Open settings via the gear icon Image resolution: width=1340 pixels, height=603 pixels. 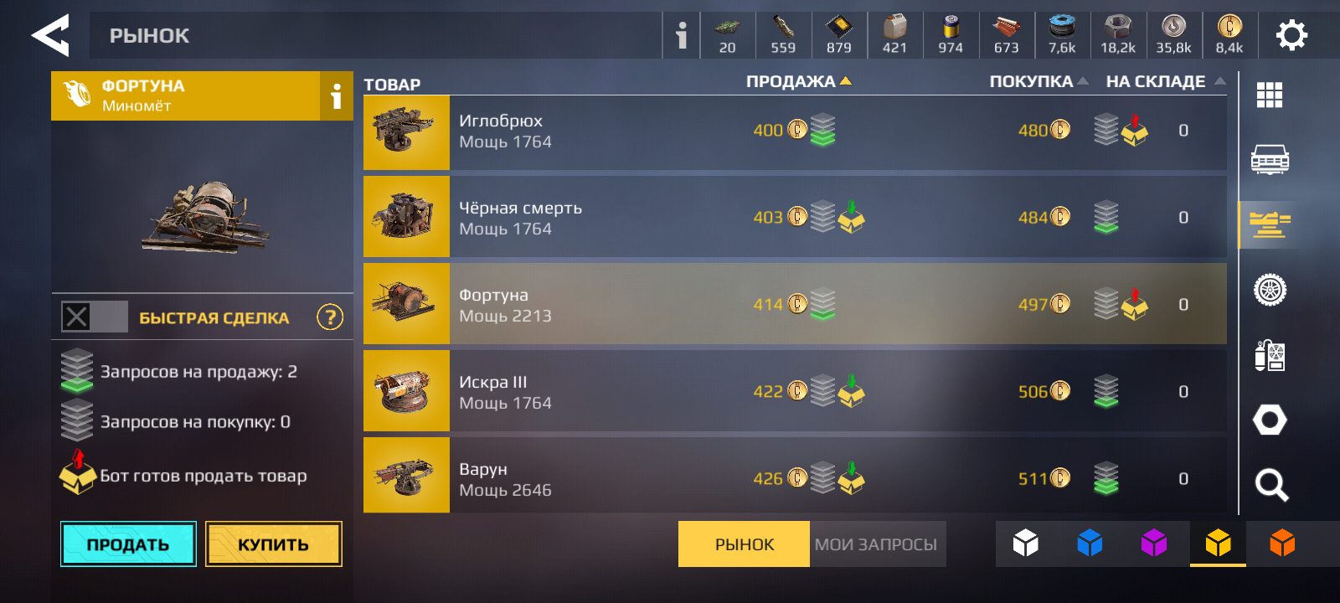coord(1291,35)
